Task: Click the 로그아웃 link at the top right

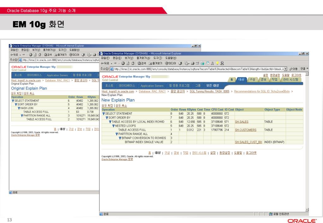Action: (296, 75)
